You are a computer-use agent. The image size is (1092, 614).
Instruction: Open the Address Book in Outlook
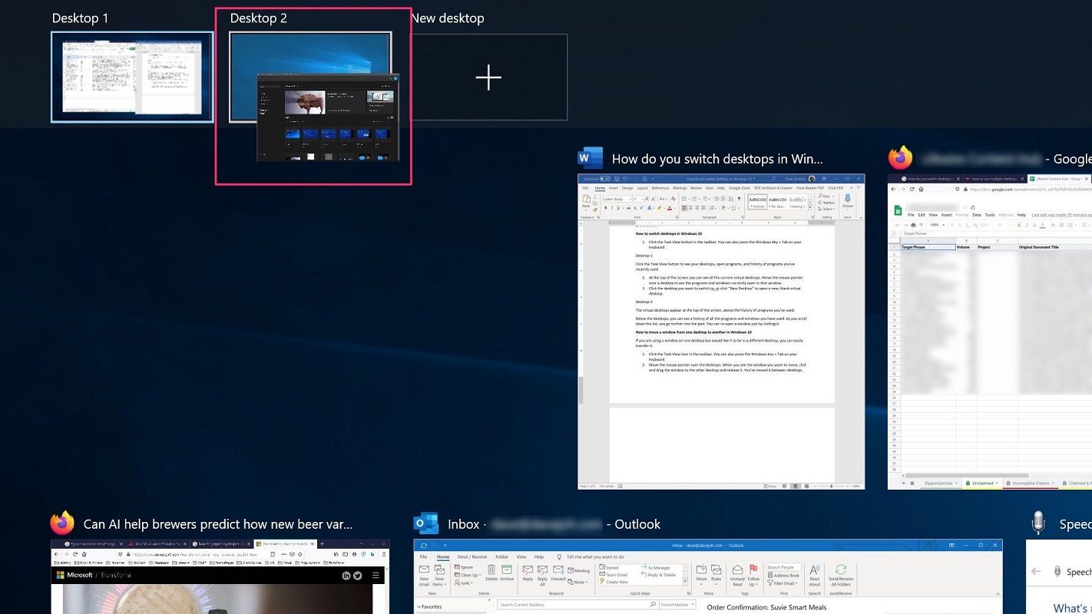(x=783, y=573)
